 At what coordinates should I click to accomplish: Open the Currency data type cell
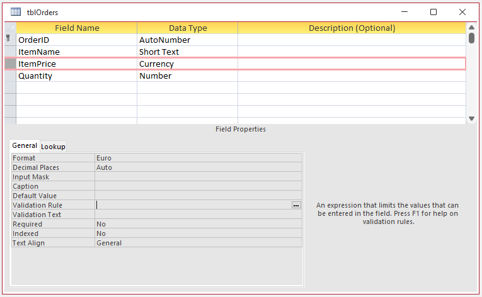tap(188, 64)
